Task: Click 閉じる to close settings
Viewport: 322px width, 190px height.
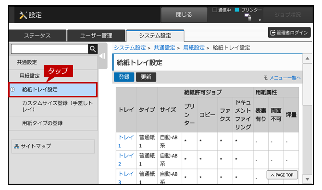Action: 184,14
